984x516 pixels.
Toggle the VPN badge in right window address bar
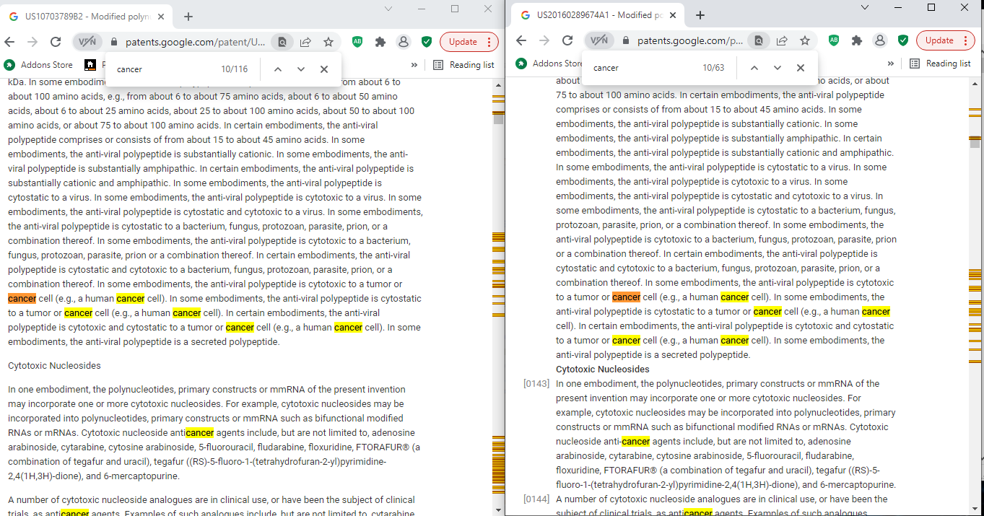[x=599, y=40]
